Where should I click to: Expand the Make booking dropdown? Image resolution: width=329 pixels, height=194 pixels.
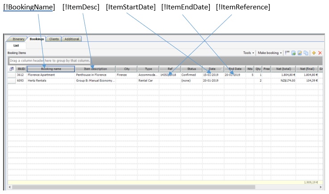point(270,53)
